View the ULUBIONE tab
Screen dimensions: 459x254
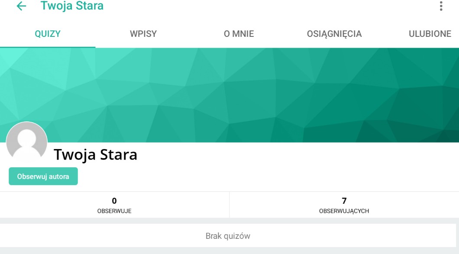(430, 34)
